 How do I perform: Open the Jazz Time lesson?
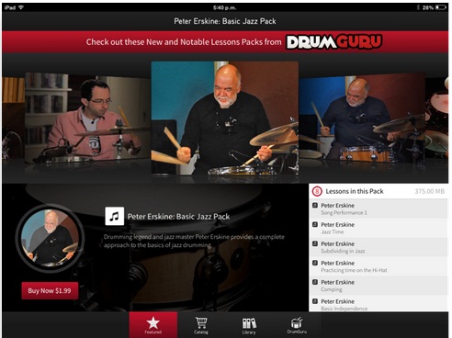379,228
